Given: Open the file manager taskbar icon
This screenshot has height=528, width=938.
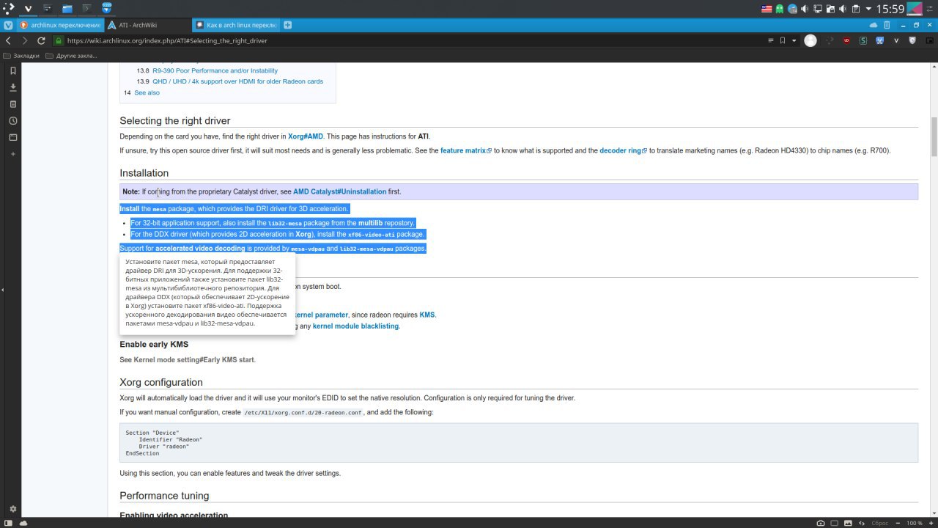Looking at the screenshot, I should [x=67, y=9].
